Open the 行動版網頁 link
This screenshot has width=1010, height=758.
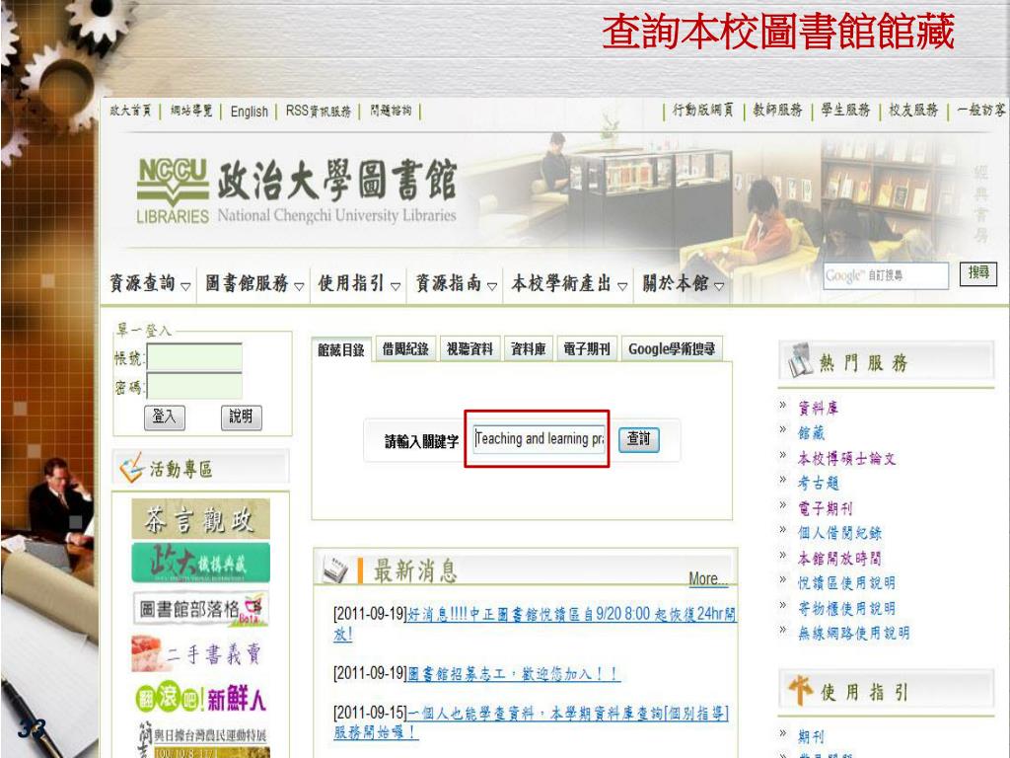pos(702,111)
